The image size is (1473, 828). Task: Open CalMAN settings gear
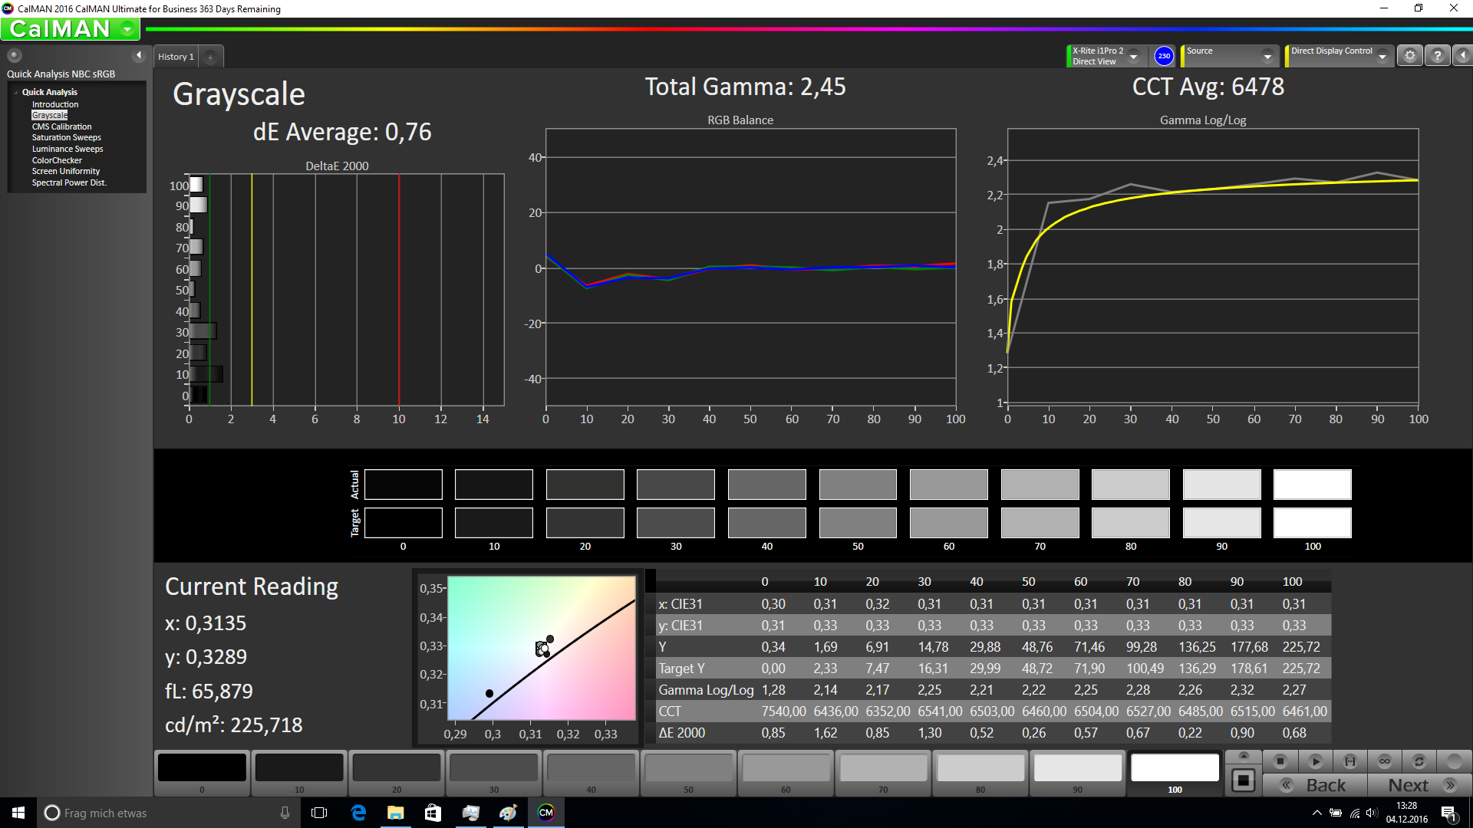(1409, 56)
